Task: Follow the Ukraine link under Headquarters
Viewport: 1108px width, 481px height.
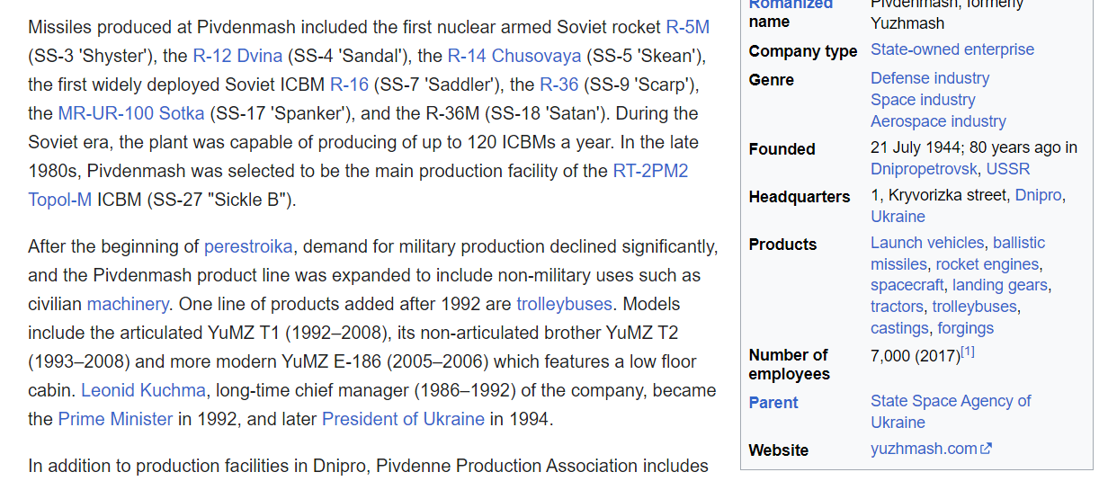Action: (898, 217)
